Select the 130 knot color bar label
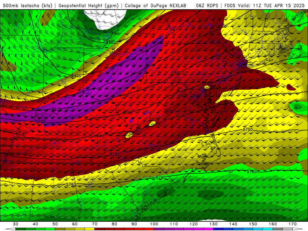 pyautogui.click(x=214, y=224)
